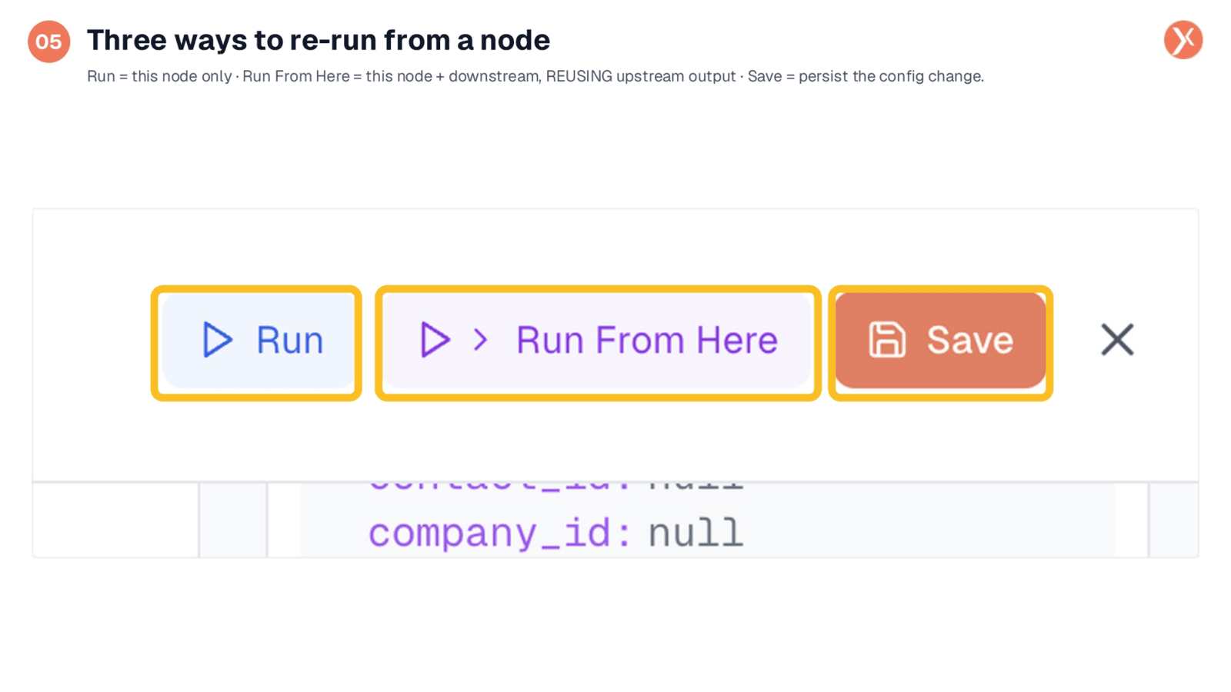Close the node panel with the X icon

tap(1117, 340)
